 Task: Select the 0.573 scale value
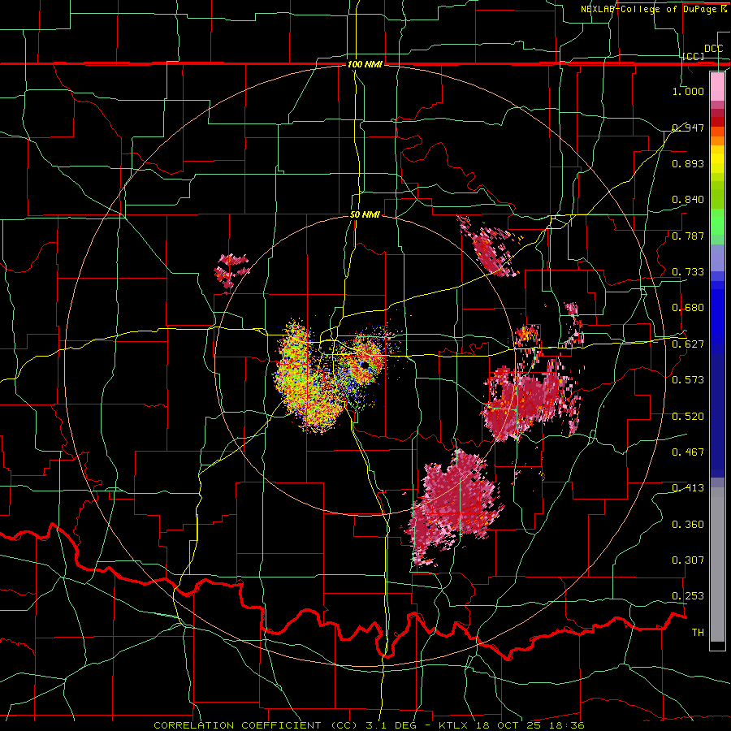(688, 380)
